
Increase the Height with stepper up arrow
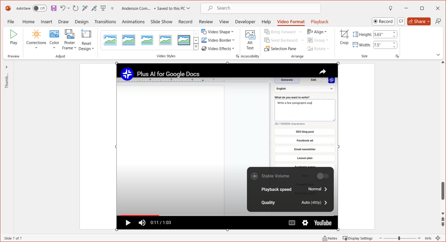click(x=394, y=33)
